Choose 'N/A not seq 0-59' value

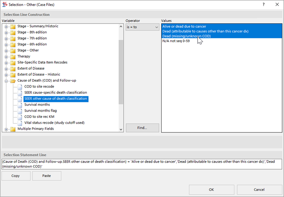[177, 41]
